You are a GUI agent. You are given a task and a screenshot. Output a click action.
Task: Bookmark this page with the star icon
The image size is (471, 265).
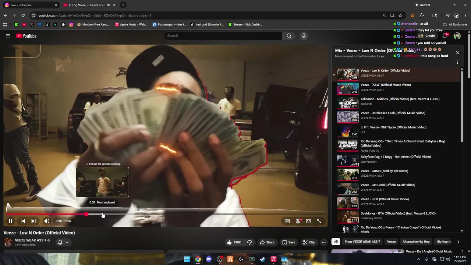click(400, 15)
